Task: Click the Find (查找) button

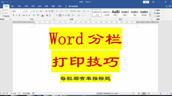Action: (x=157, y=10)
